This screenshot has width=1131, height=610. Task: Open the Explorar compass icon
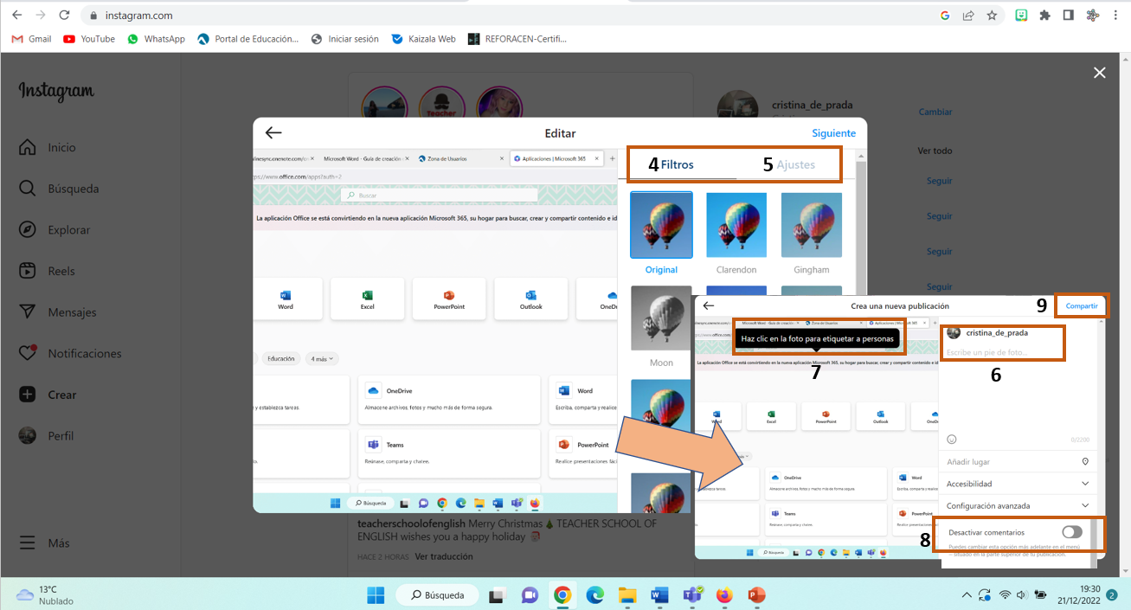tap(28, 230)
